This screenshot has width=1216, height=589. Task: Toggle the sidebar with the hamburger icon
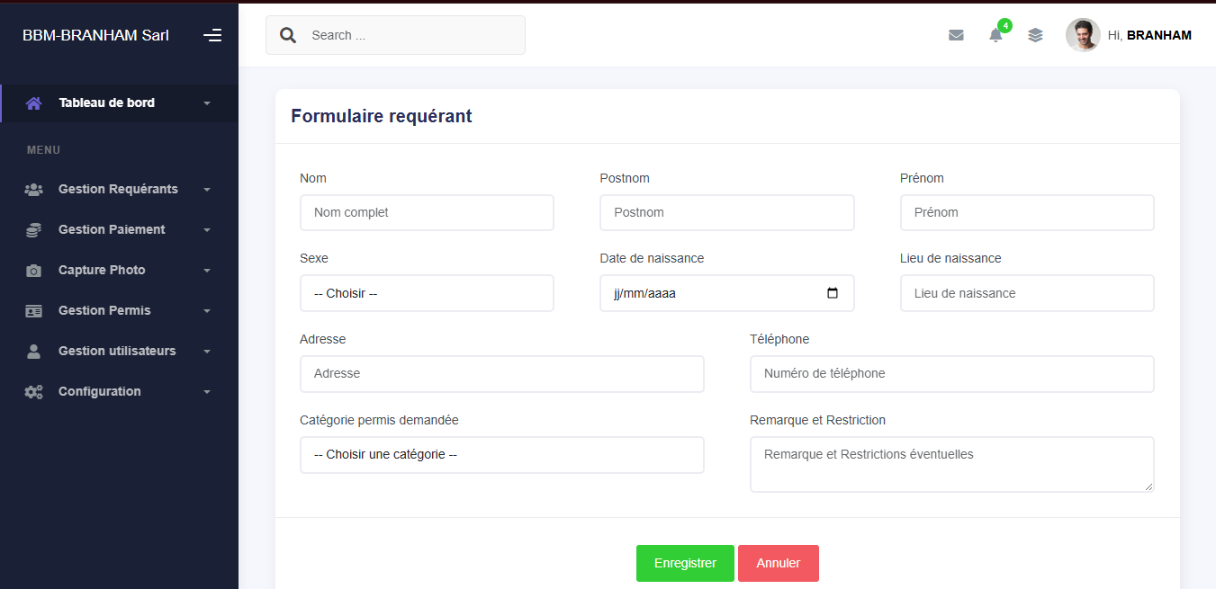coord(212,35)
